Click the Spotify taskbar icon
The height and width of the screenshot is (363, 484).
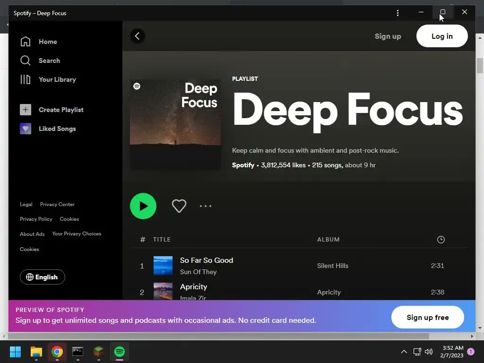pyautogui.click(x=120, y=352)
